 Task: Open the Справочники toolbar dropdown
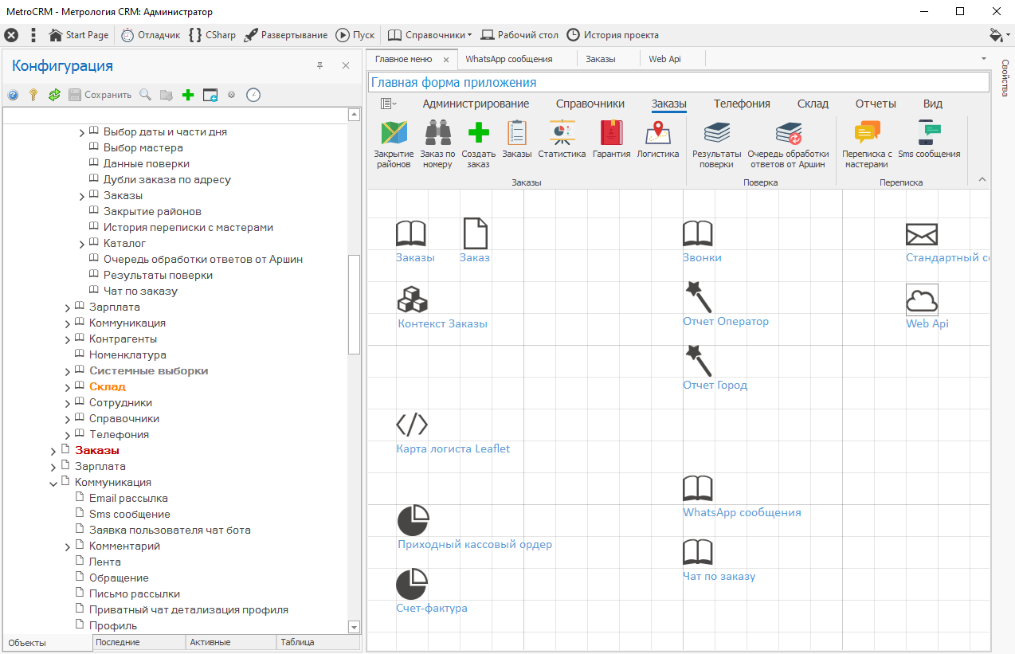pos(429,35)
